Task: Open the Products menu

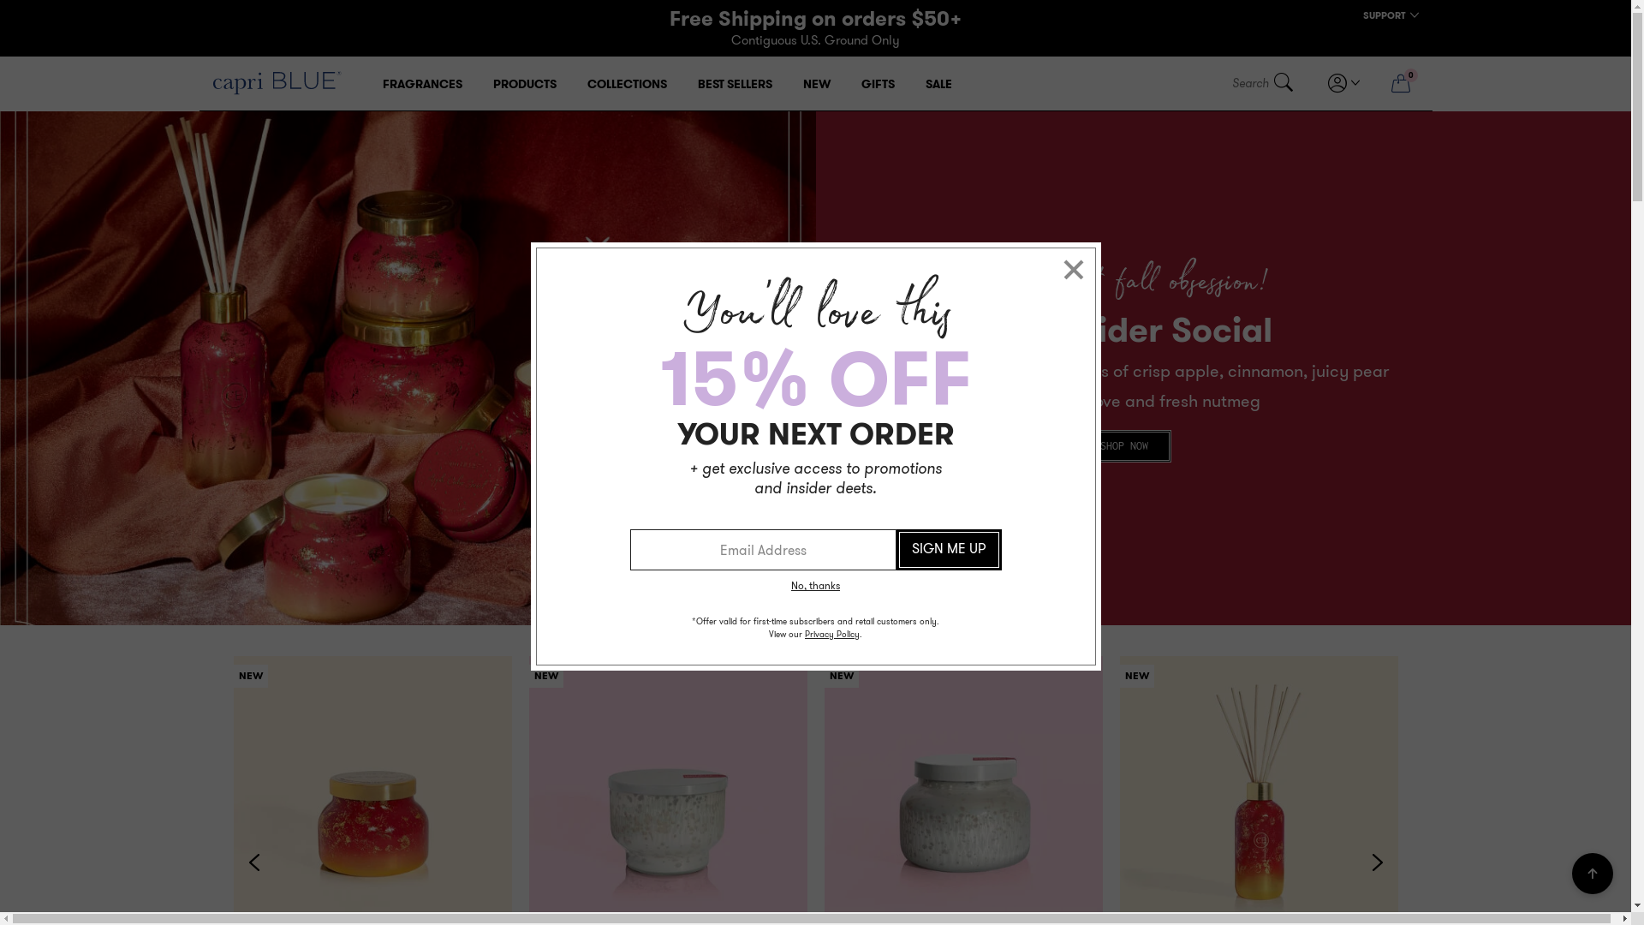Action: click(x=525, y=84)
